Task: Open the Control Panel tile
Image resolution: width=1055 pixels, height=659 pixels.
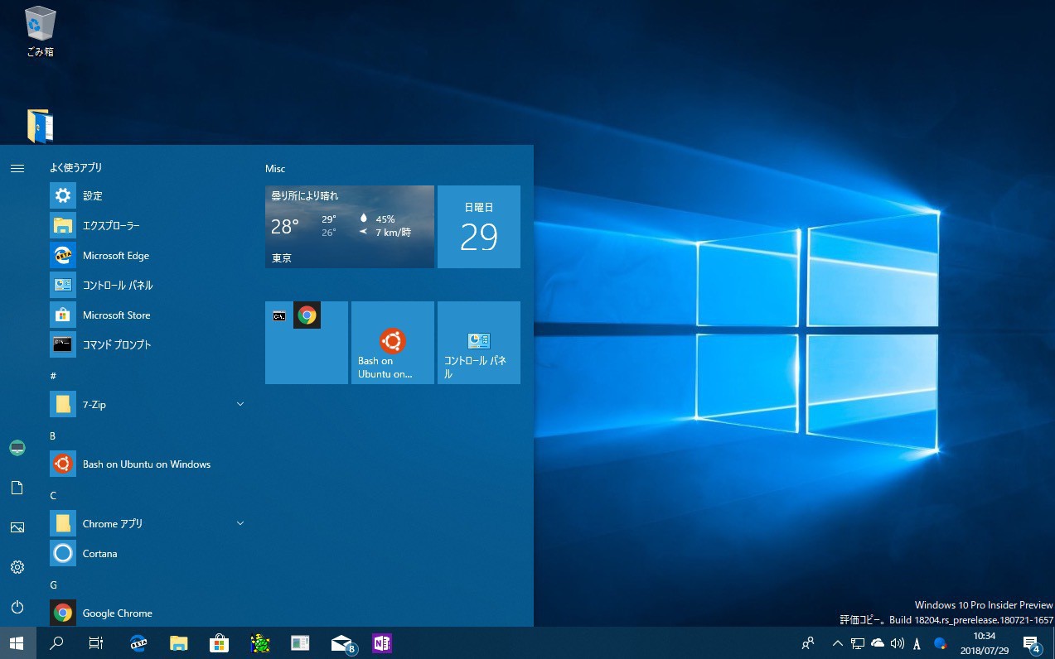Action: [478, 343]
